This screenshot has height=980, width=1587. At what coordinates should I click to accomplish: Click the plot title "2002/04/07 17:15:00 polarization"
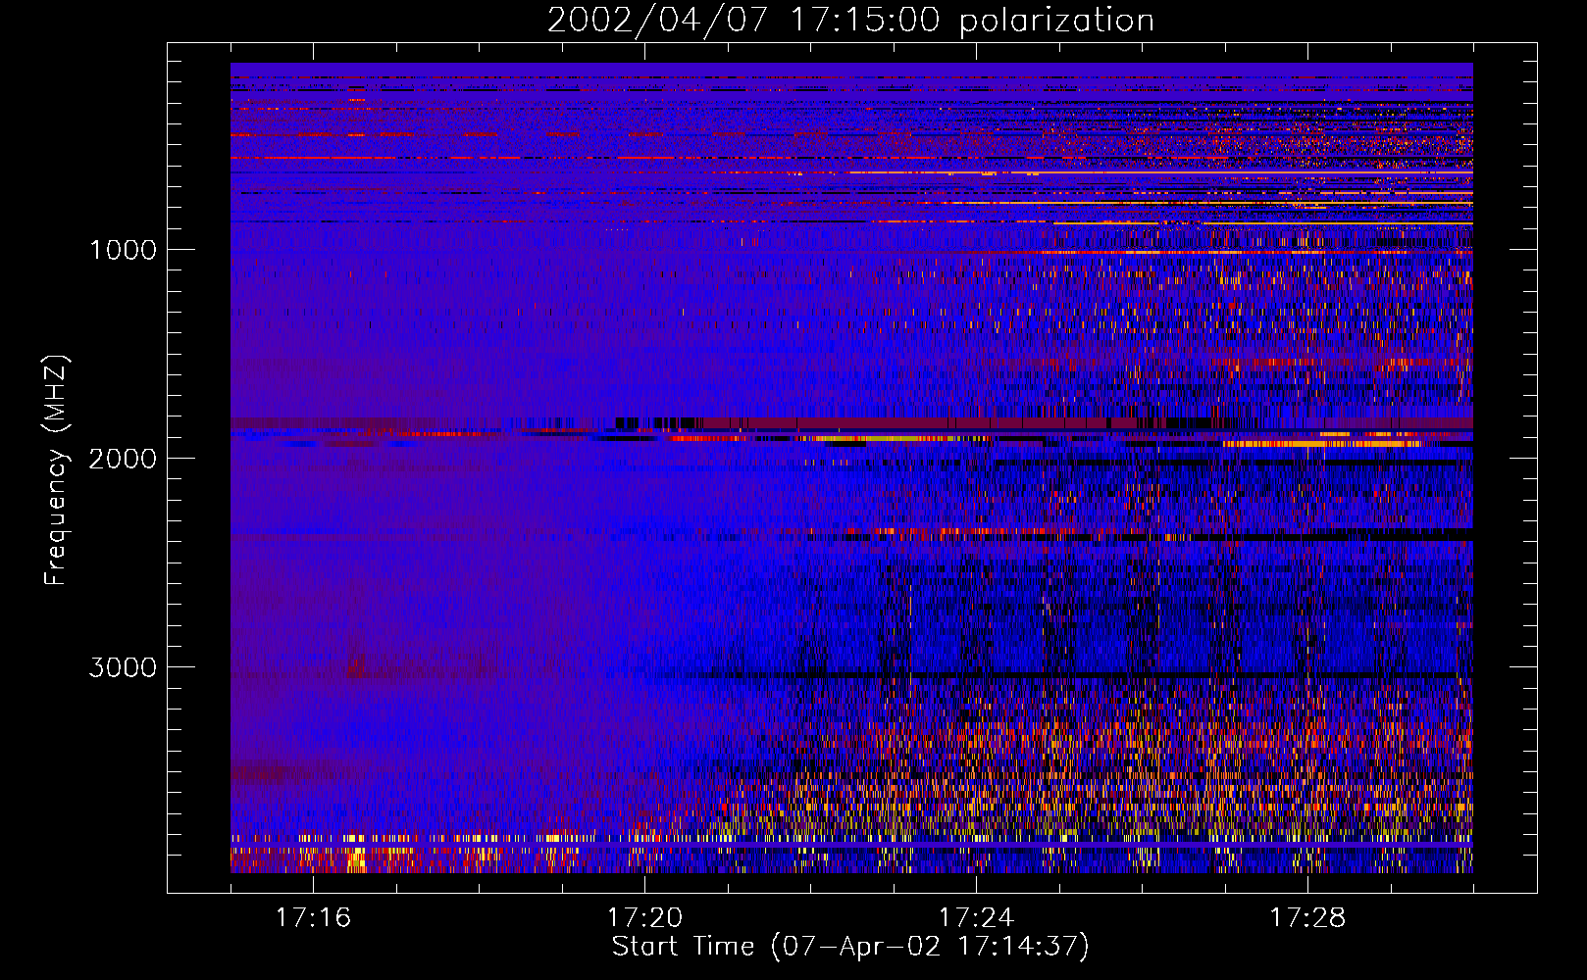click(850, 21)
